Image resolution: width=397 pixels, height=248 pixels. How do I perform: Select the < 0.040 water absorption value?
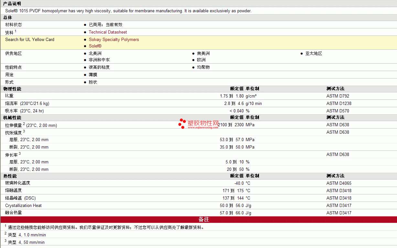(x=237, y=111)
